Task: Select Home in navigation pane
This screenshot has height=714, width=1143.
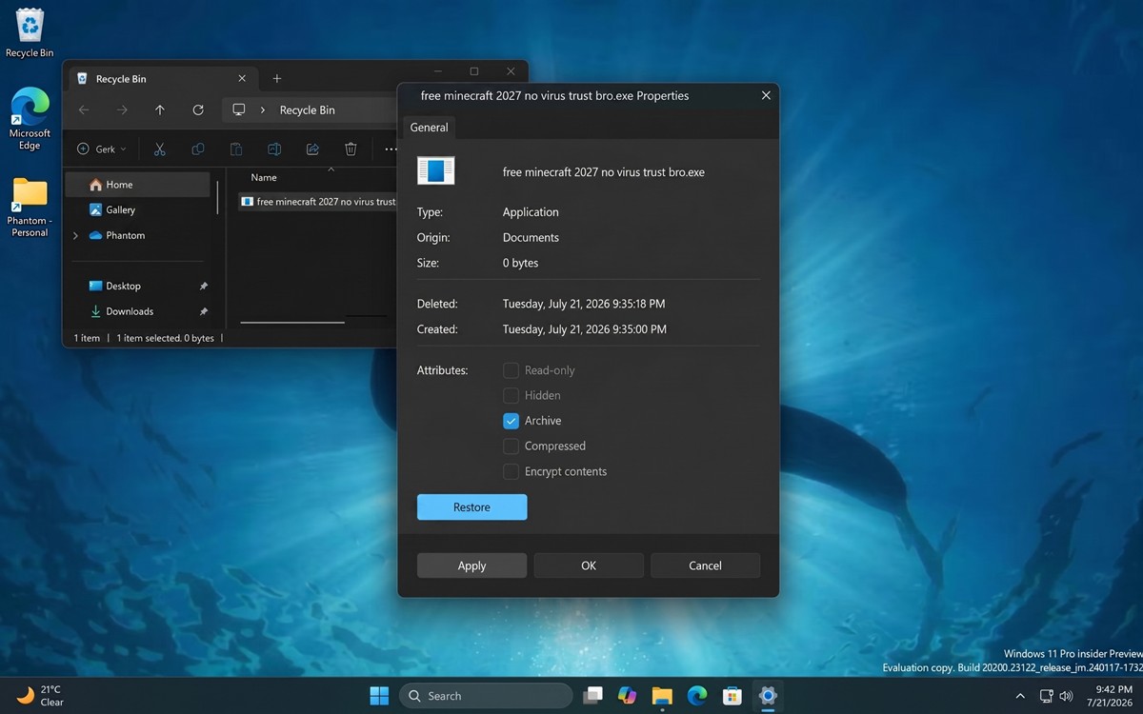Action: (137, 185)
